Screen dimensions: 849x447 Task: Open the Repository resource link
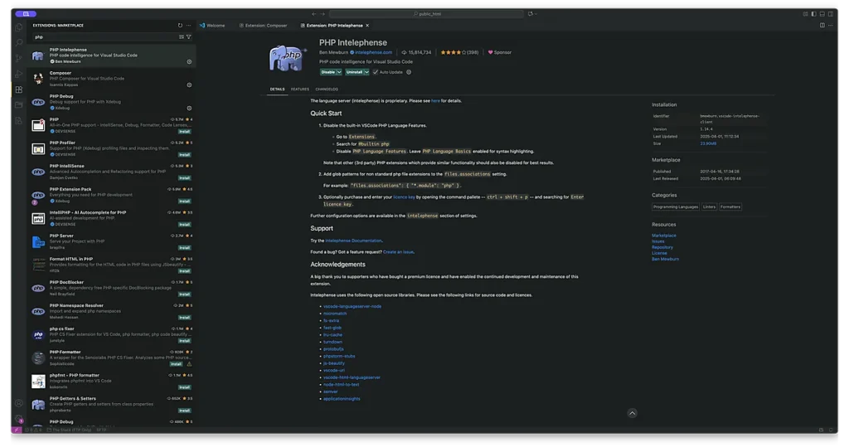pos(662,248)
